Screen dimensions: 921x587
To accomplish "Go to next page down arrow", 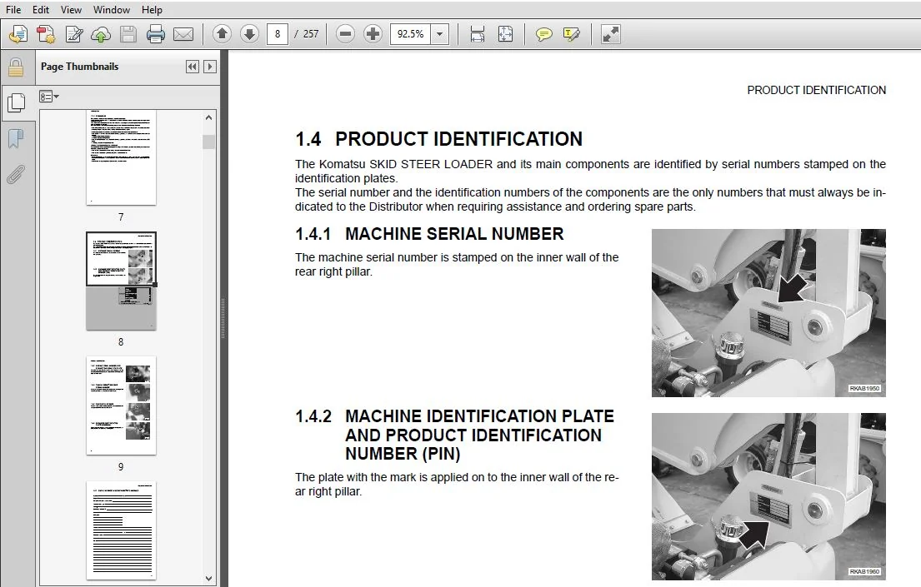I will (x=250, y=34).
